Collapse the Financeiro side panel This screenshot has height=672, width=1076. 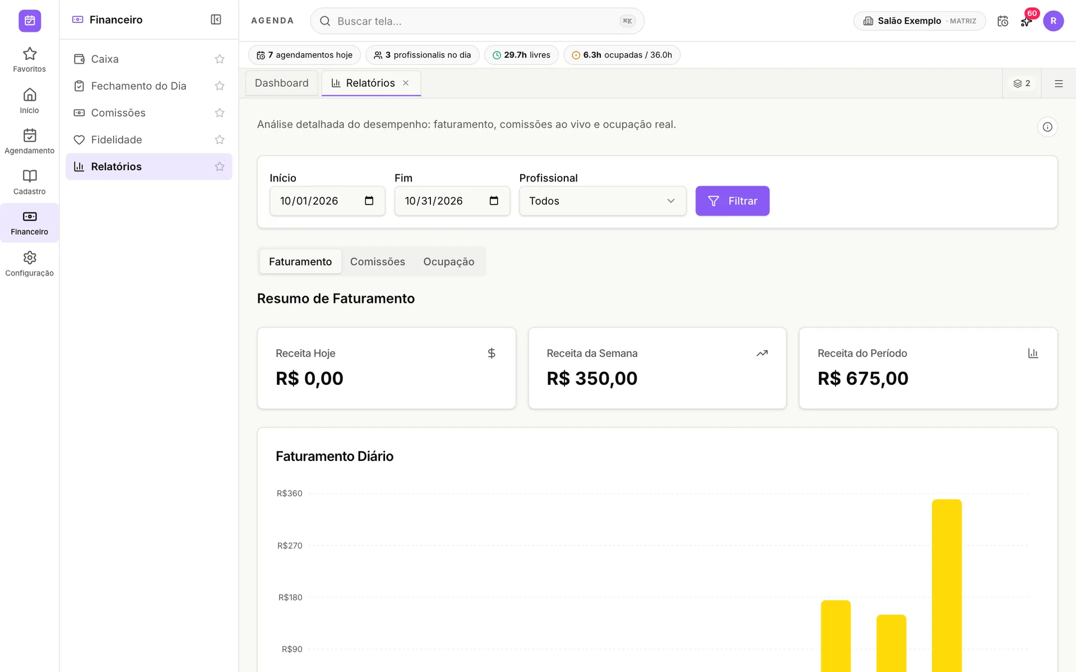click(216, 20)
